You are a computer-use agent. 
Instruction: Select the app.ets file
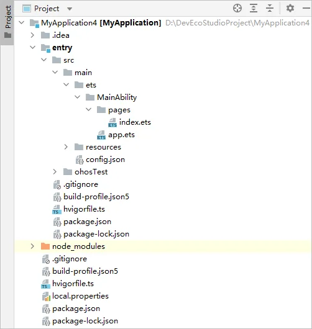click(x=116, y=135)
